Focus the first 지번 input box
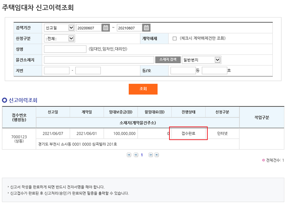 point(57,70)
